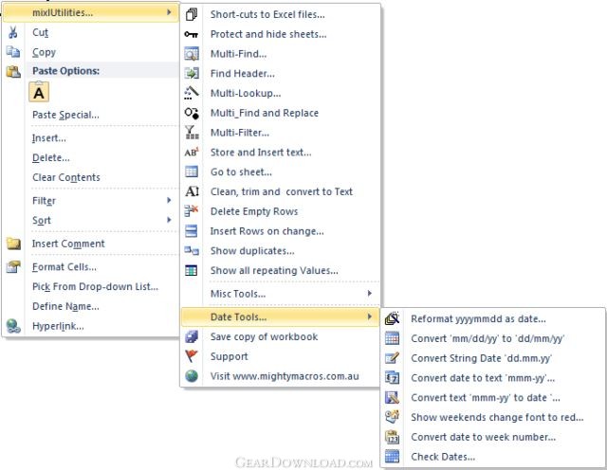This screenshot has height=470, width=607.
Task: Click the Multi-Find binoculars icon
Action: [x=192, y=53]
